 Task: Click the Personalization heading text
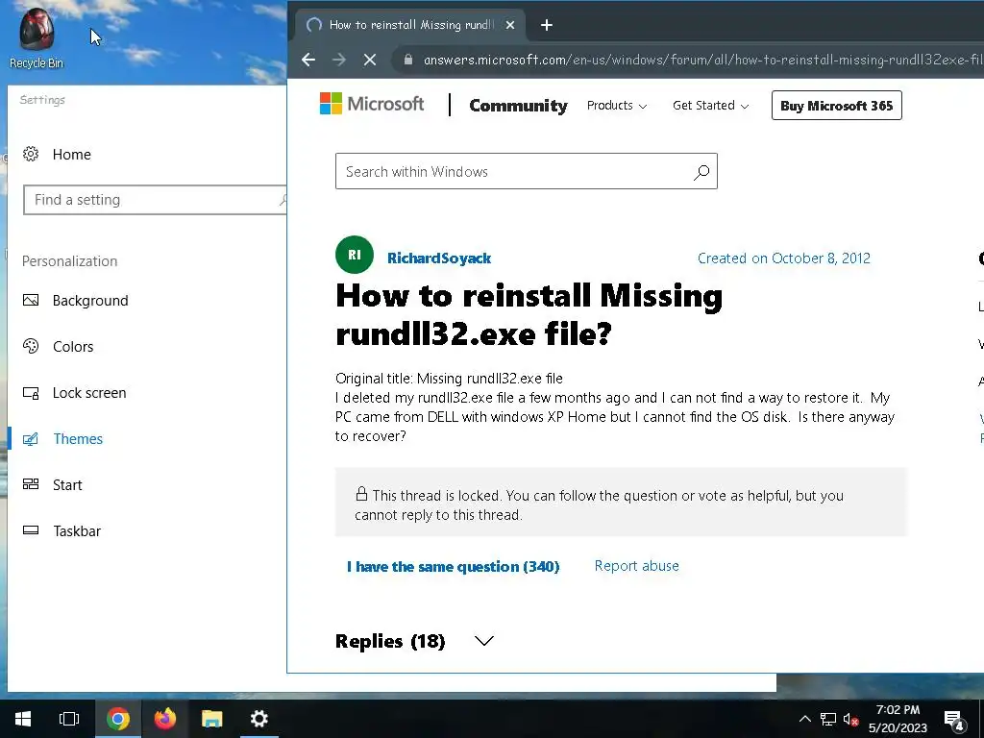(69, 261)
